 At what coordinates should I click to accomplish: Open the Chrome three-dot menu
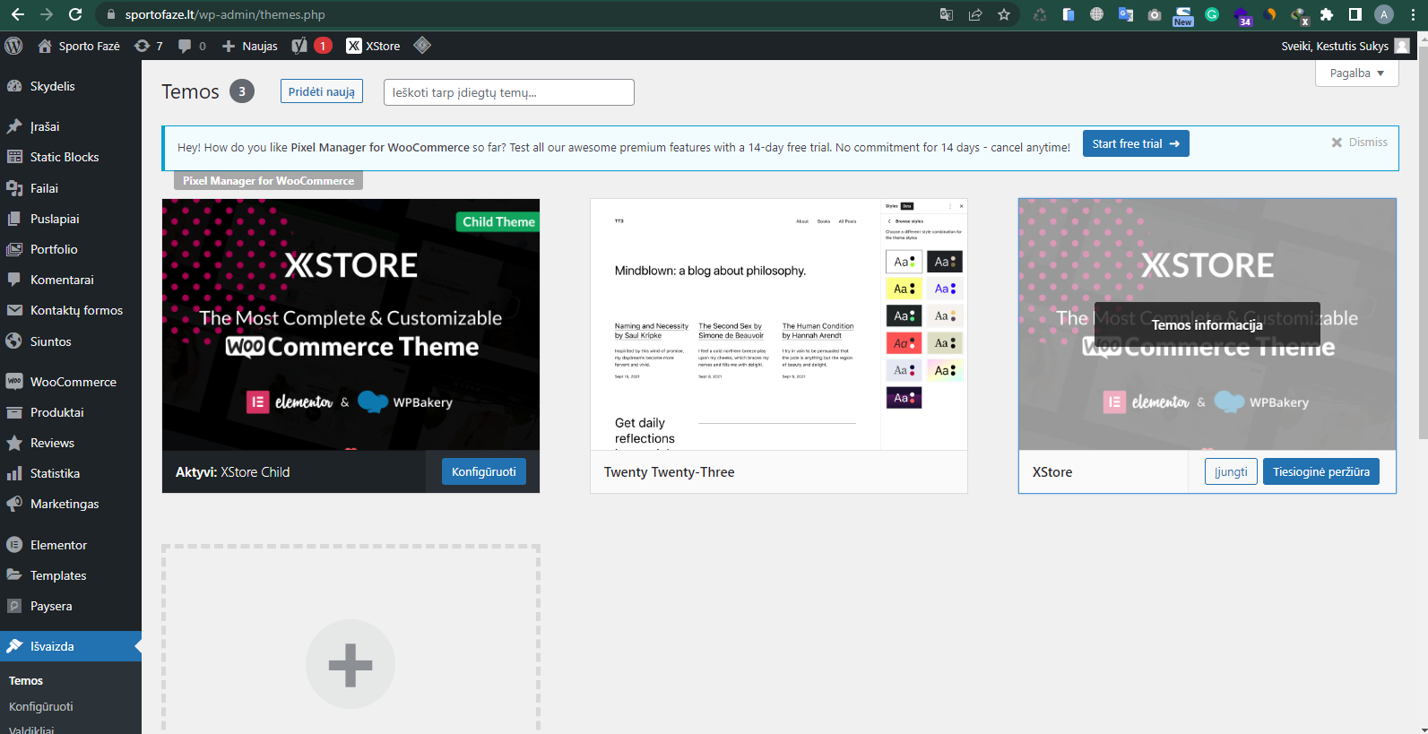click(x=1414, y=14)
